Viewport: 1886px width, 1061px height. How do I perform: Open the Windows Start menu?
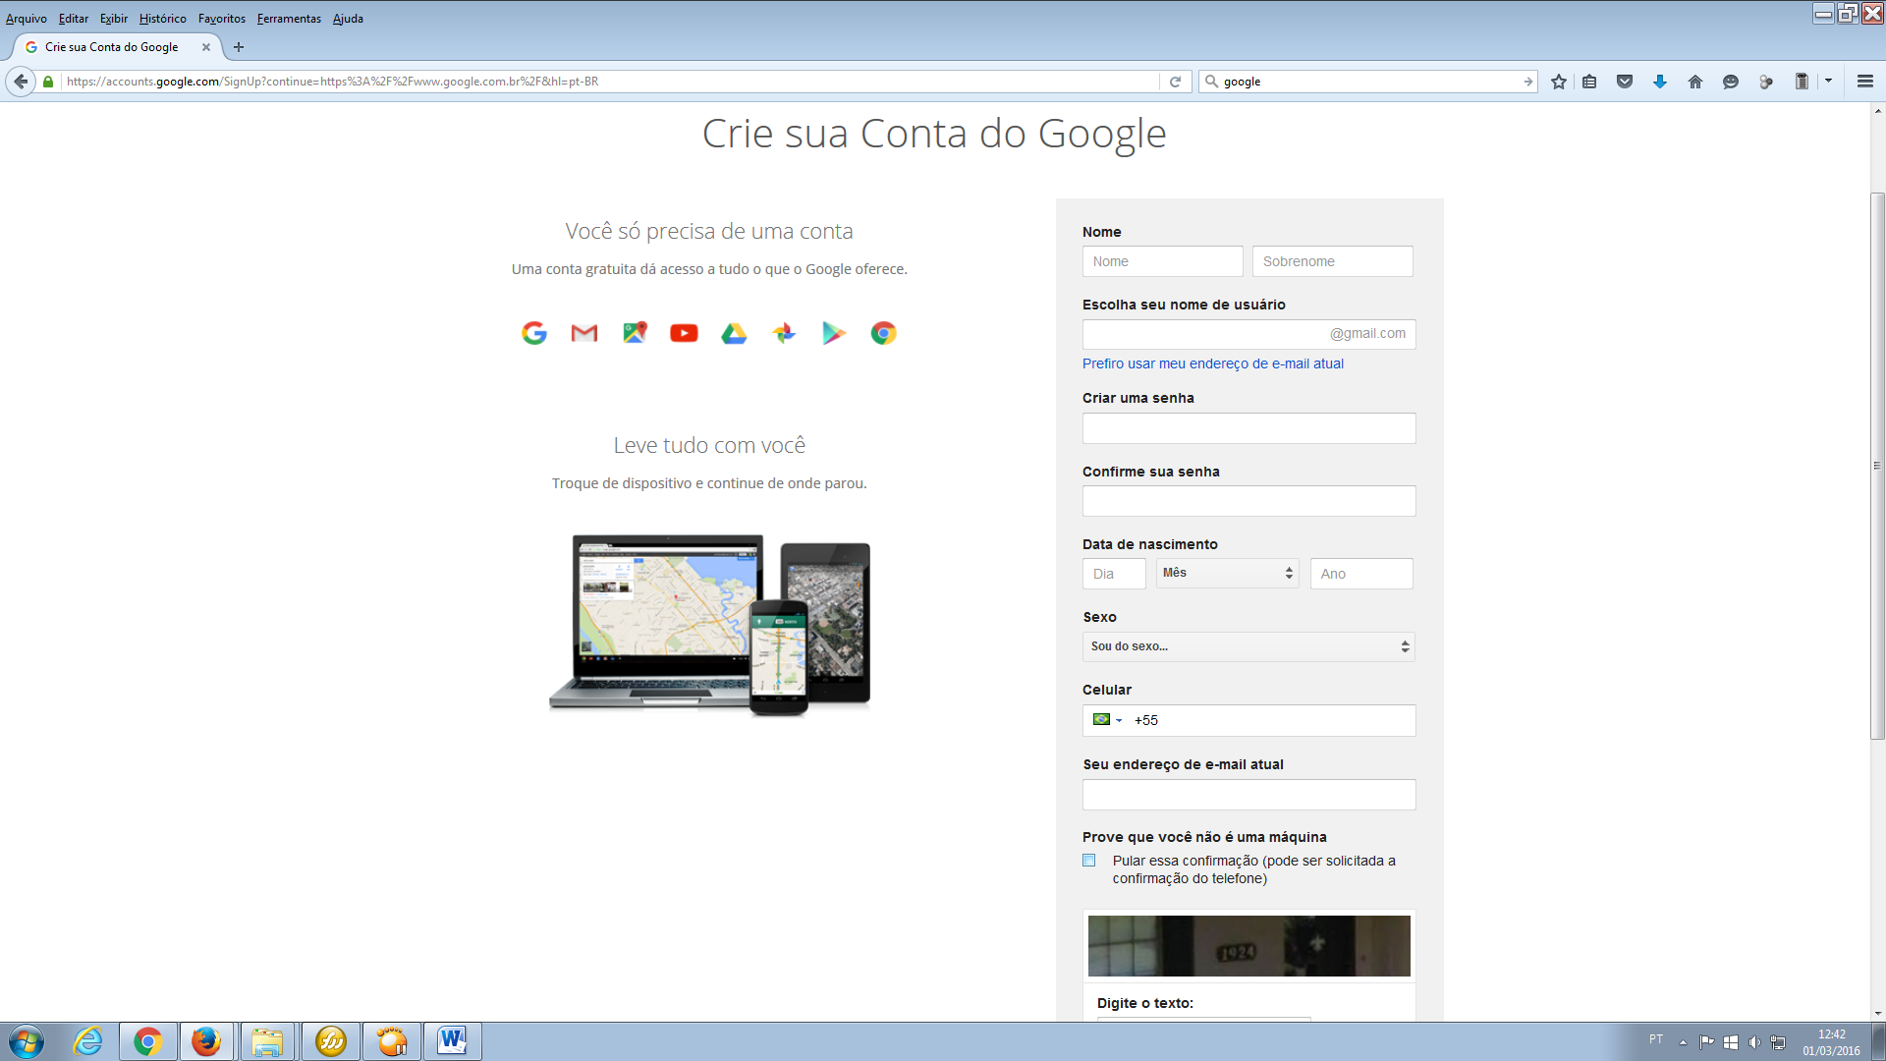[27, 1041]
